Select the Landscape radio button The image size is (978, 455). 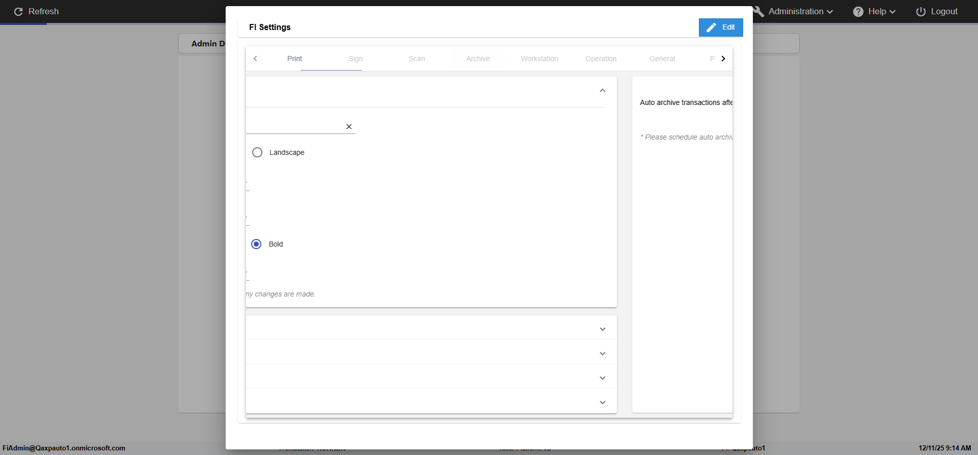[x=257, y=152]
